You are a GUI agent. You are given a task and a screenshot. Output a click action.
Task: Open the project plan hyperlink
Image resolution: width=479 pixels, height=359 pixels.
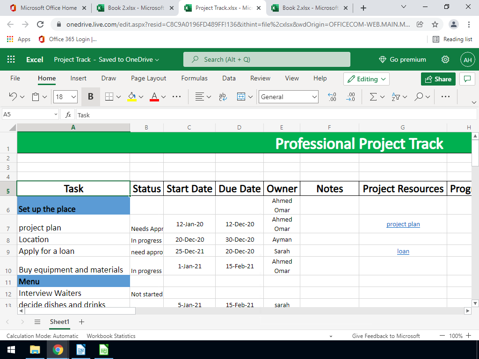pos(403,224)
